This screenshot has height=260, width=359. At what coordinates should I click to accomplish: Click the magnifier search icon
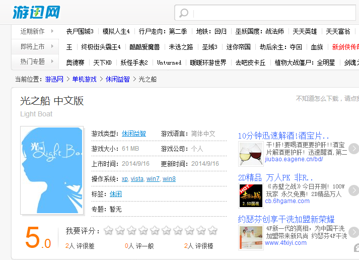[184, 13]
